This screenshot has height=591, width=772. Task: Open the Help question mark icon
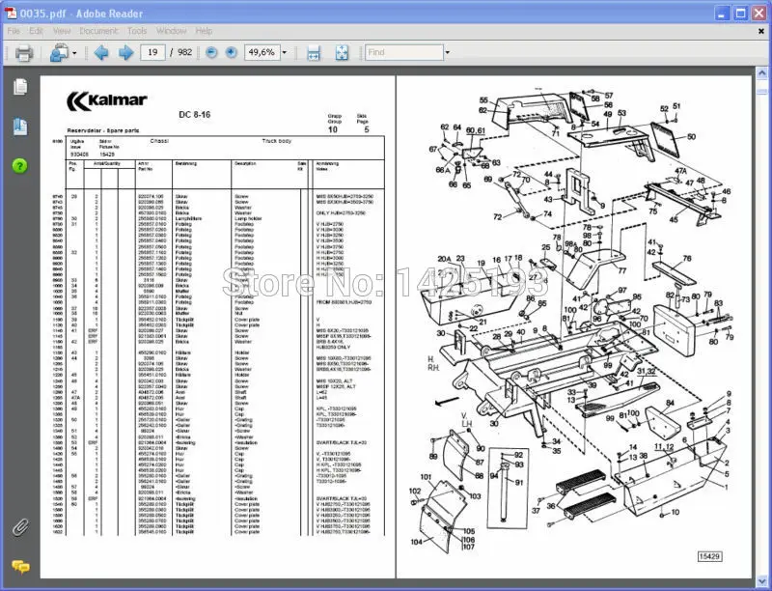[x=19, y=164]
